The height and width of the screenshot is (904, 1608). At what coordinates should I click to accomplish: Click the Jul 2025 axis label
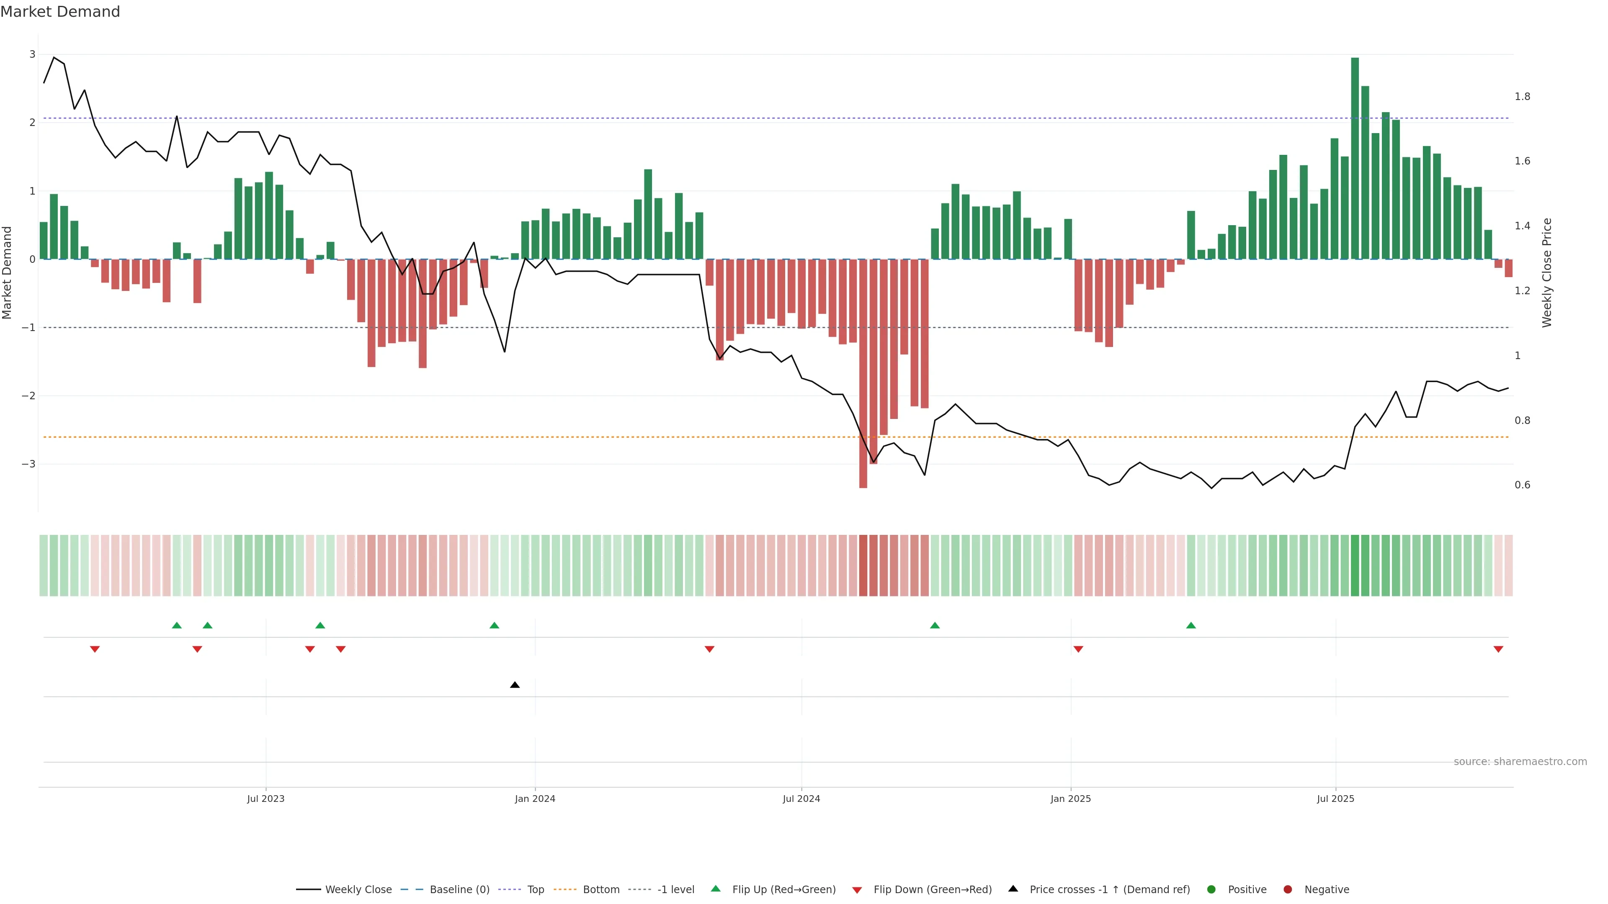click(x=1335, y=799)
